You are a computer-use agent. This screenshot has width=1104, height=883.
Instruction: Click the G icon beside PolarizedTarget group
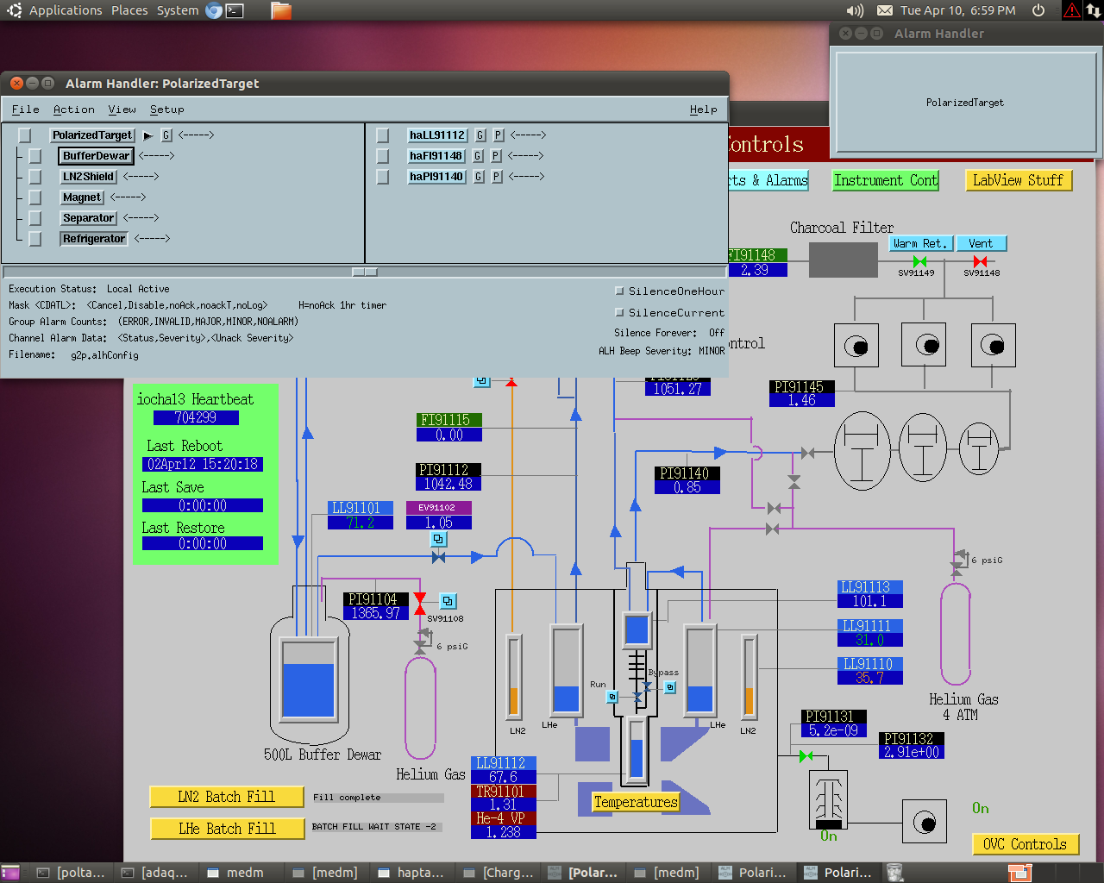click(167, 135)
